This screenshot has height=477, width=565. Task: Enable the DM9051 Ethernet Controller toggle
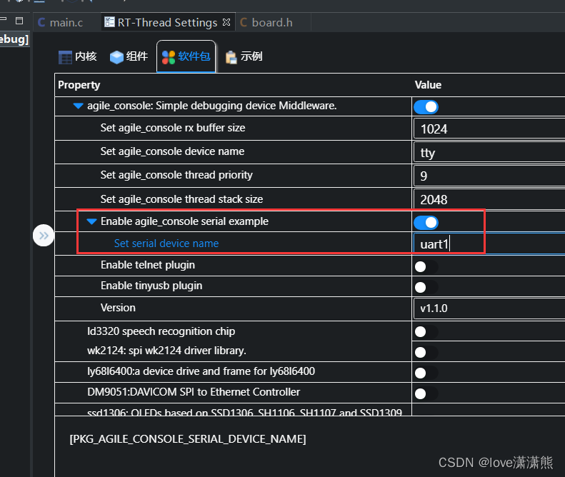coord(426,393)
